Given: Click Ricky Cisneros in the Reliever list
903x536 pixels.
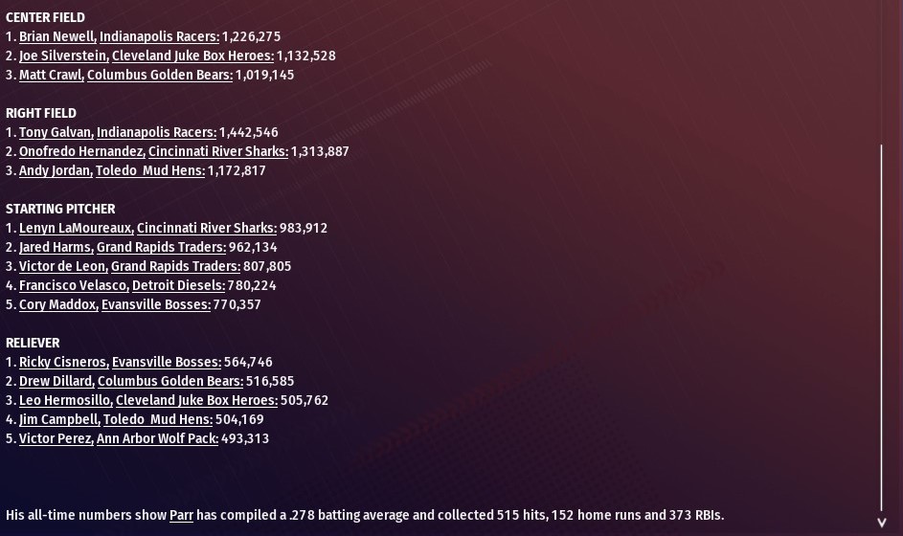Looking at the screenshot, I should 63,362.
